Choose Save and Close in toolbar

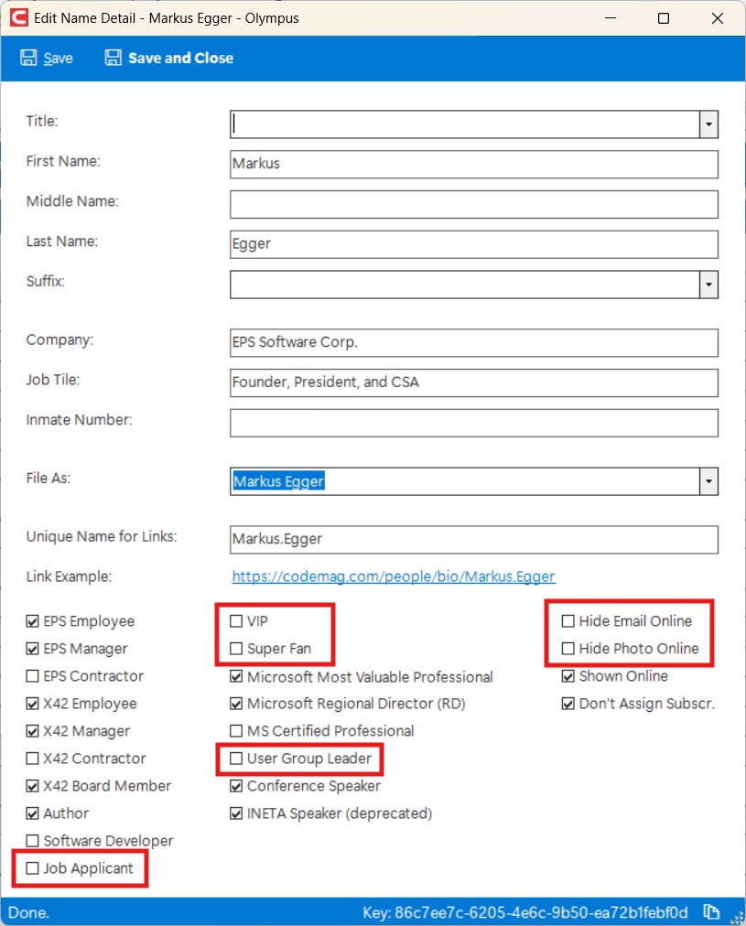[x=180, y=58]
